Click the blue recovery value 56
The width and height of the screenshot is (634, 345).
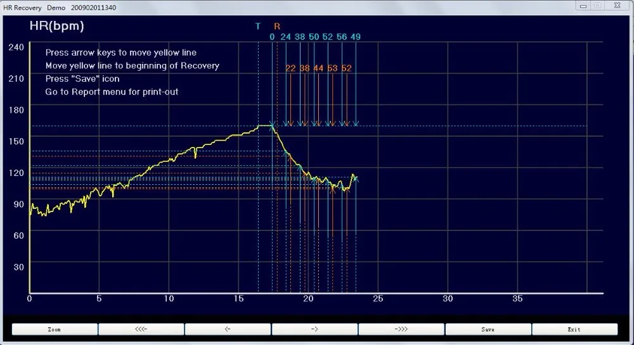click(342, 37)
